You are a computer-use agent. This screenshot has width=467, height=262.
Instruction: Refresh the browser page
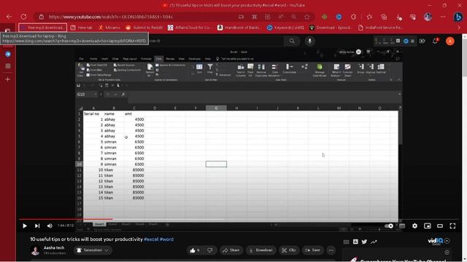click(23, 17)
